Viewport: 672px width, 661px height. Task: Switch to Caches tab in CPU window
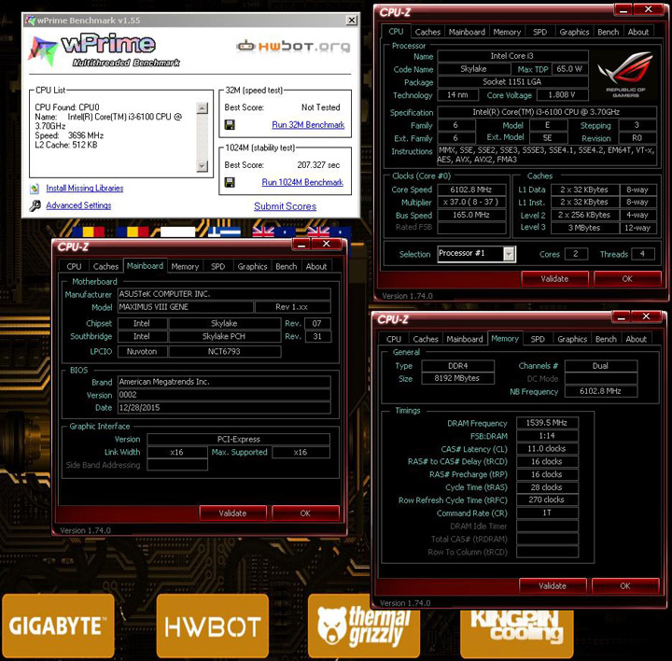[427, 32]
